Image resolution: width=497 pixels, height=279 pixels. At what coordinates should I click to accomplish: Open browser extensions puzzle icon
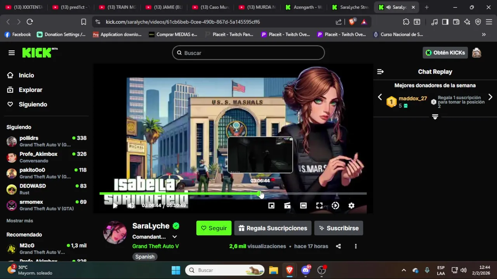point(406,22)
